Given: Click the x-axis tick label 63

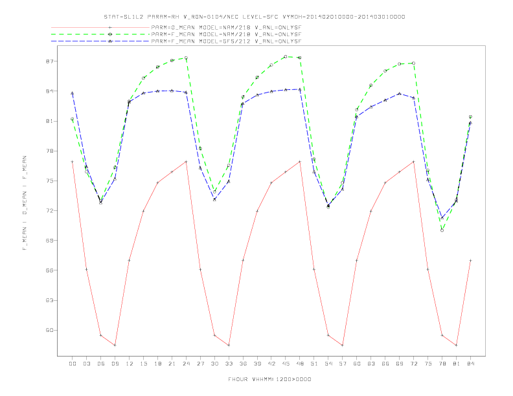Looking at the screenshot, I should coord(371,364).
